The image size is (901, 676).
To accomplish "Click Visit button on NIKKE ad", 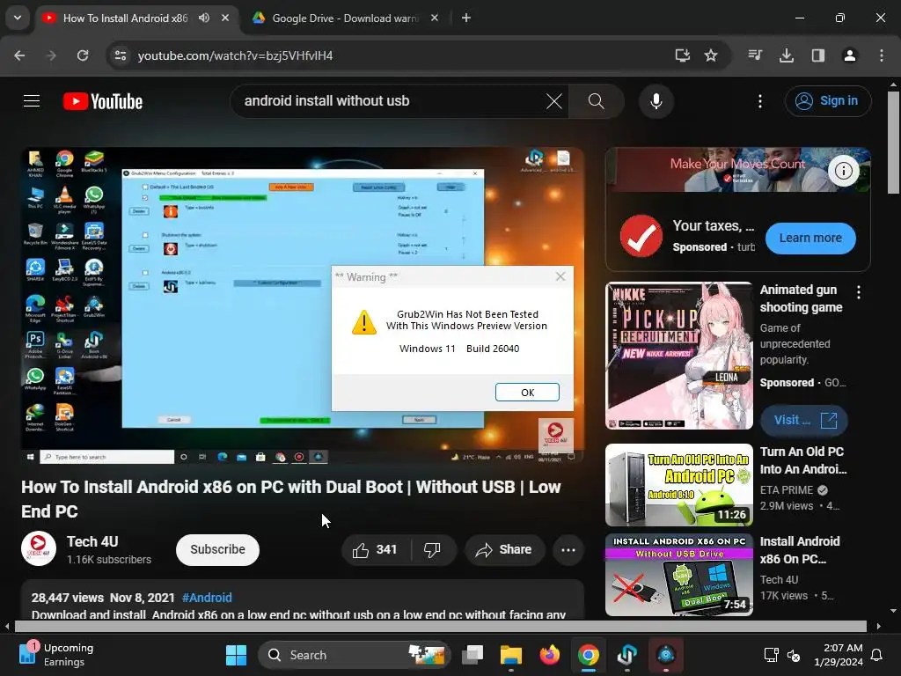I will click(x=804, y=421).
